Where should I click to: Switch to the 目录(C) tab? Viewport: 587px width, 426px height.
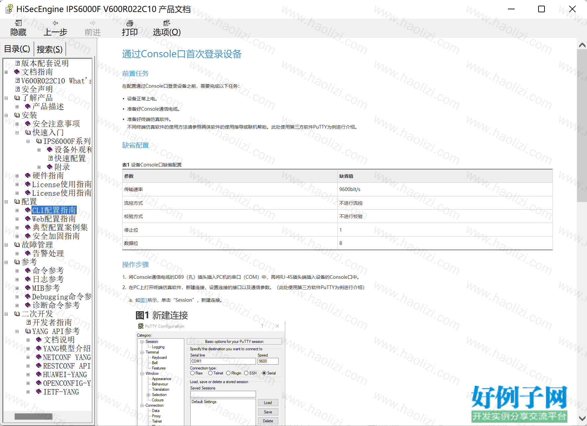17,49
